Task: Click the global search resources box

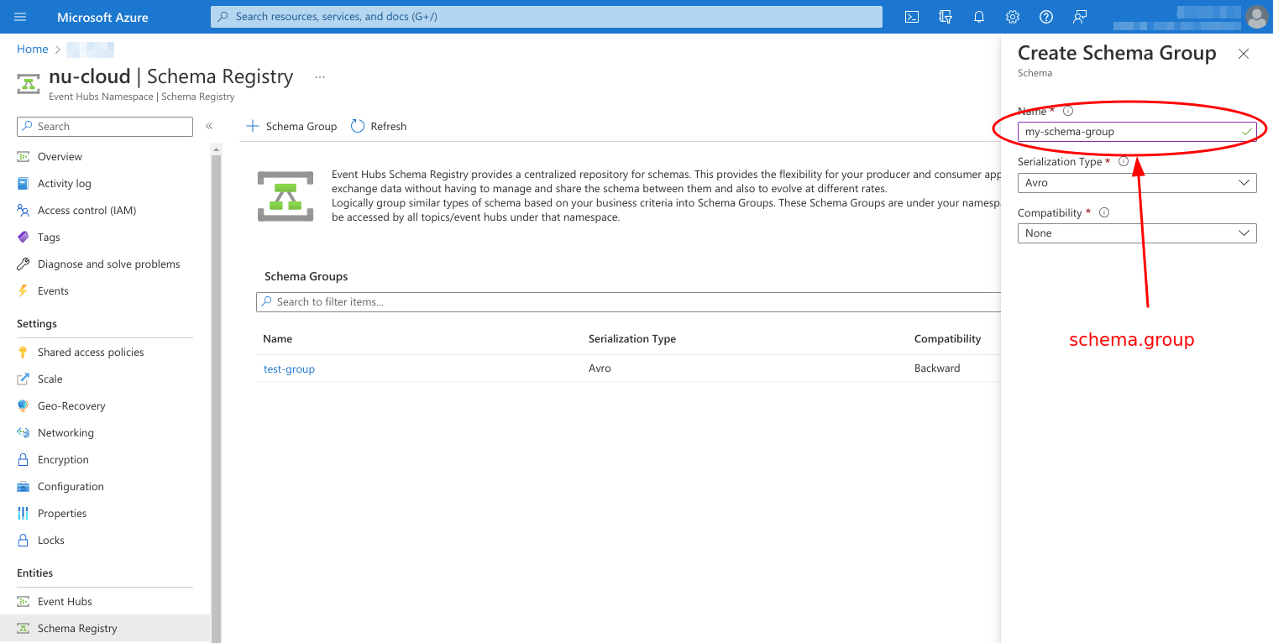Action: pos(547,17)
